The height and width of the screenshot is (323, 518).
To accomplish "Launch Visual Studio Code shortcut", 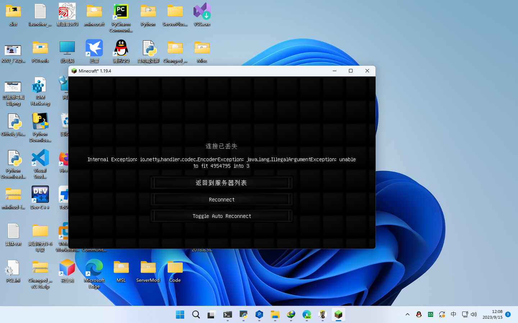I will coord(40,164).
